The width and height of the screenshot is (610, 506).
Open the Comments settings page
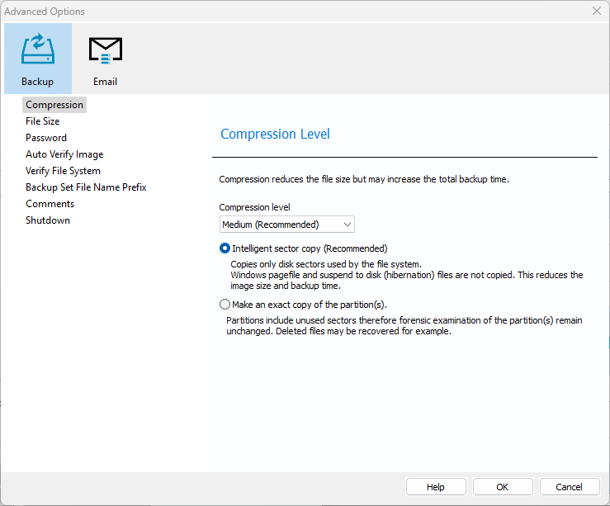[x=50, y=204]
